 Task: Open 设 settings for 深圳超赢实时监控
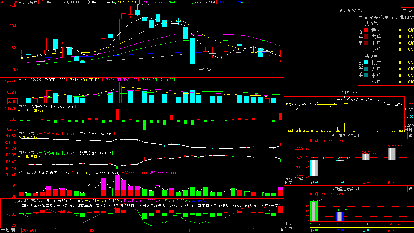pos(411,135)
